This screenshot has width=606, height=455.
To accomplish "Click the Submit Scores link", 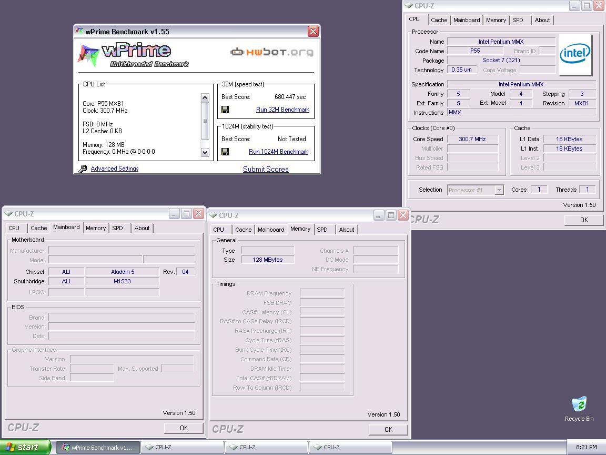I will (x=266, y=170).
